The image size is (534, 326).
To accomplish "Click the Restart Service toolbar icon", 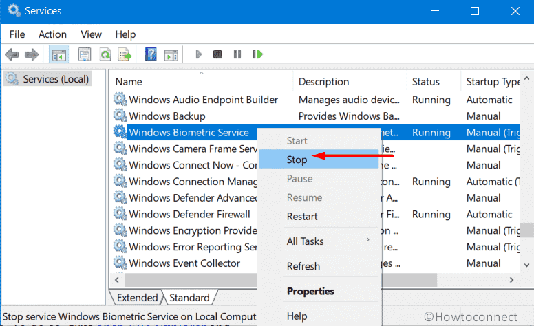I will 257,54.
